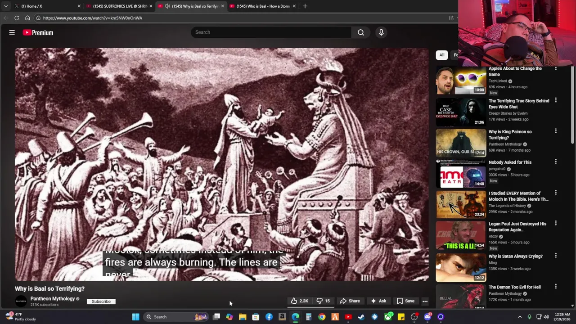
Task: Open Steam from the taskbar
Action: click(361, 317)
